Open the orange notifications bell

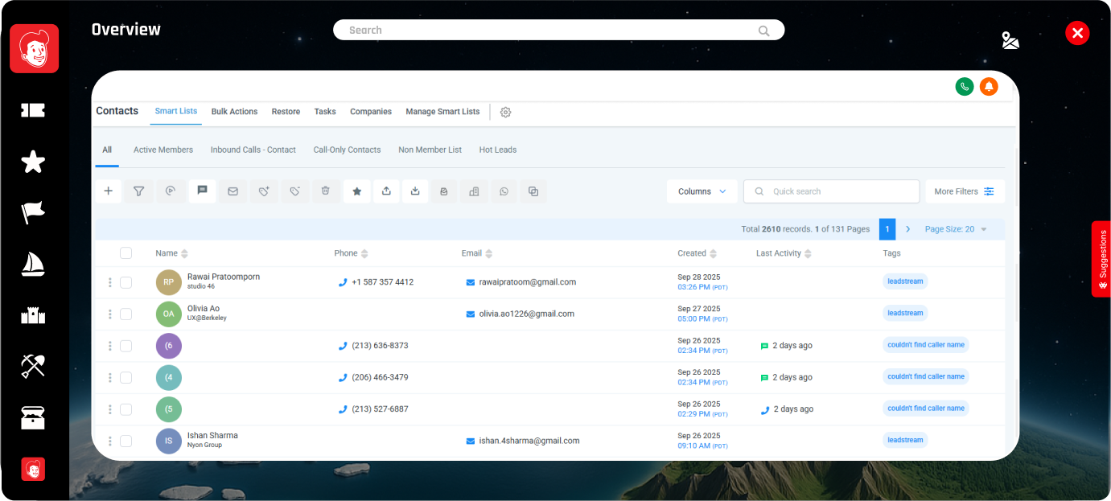tap(989, 86)
